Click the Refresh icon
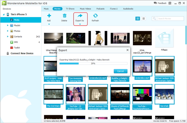This screenshot has width=187, height=123. pyautogui.click(x=95, y=16)
